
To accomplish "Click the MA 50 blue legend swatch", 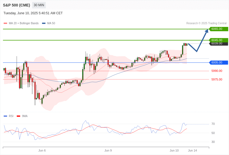I will coord(44,23).
